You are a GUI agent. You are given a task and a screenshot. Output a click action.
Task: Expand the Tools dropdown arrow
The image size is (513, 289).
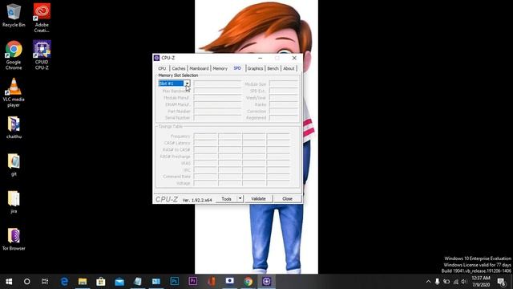coord(240,198)
